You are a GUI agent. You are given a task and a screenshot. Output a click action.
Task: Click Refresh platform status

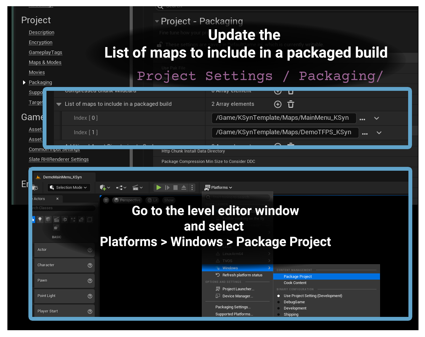click(237, 275)
